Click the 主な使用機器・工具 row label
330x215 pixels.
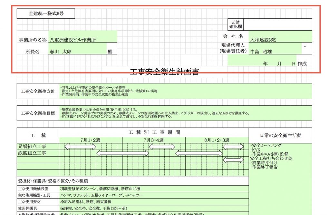pyautogui.click(x=38, y=195)
